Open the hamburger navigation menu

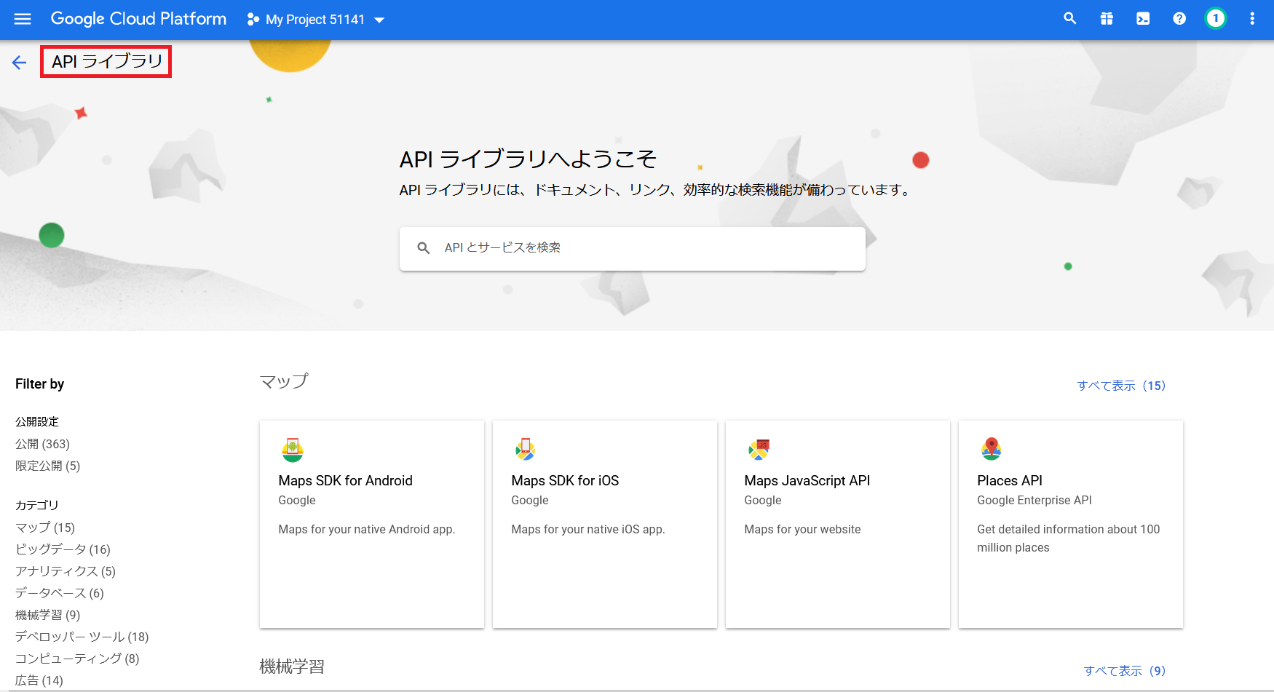tap(23, 19)
